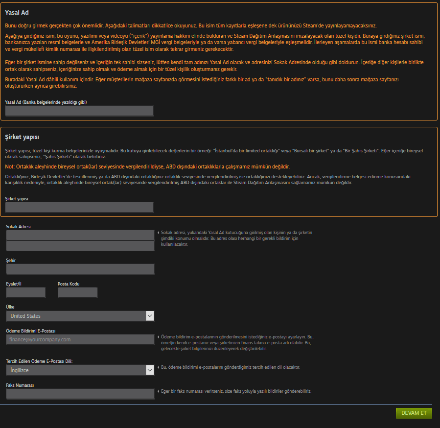Image resolution: width=440 pixels, height=428 pixels.
Task: Click the Ülke dropdown arrow button
Action: pyautogui.click(x=150, y=316)
